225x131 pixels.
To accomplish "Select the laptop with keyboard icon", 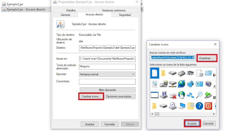I will point(181,106).
